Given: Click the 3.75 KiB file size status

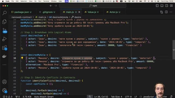Looking at the screenshot, I should 27,97.
